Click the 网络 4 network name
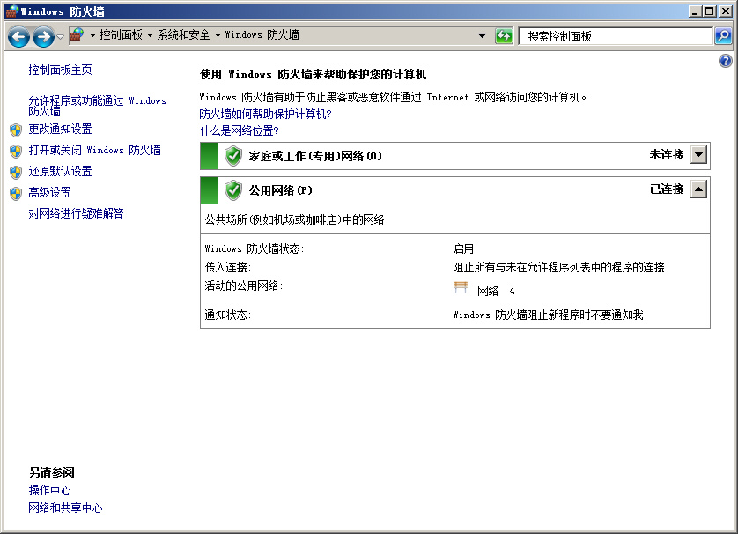 pyautogui.click(x=496, y=291)
